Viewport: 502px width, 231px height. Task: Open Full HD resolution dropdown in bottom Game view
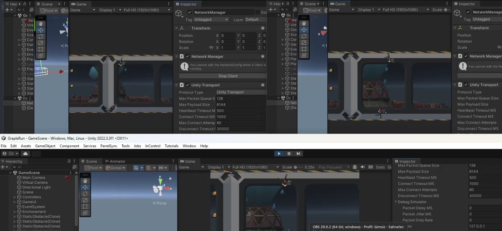[x=255, y=167]
